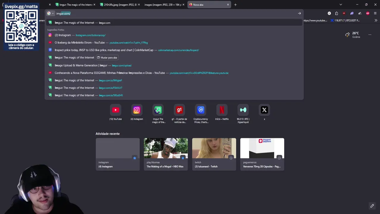Image resolution: width=380 pixels, height=214 pixels.
Task: Open the Imgur shortcut tile
Action: (158, 114)
